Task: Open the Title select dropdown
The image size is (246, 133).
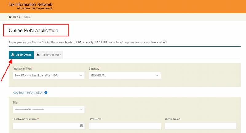Action: coord(49,109)
